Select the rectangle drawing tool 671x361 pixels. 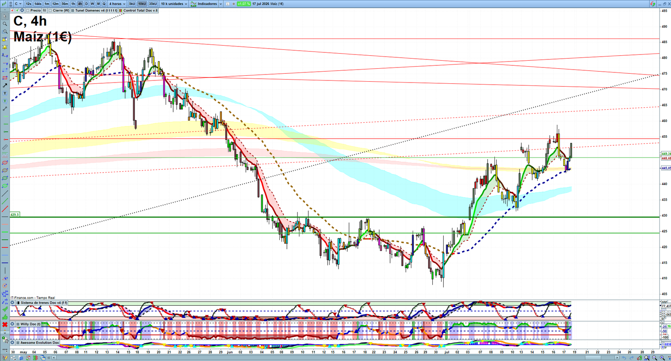pos(5,78)
